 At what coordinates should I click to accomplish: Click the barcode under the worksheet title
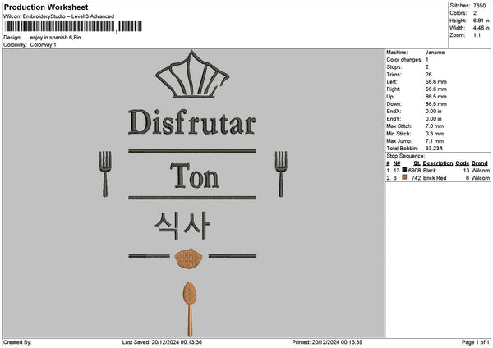[73, 26]
